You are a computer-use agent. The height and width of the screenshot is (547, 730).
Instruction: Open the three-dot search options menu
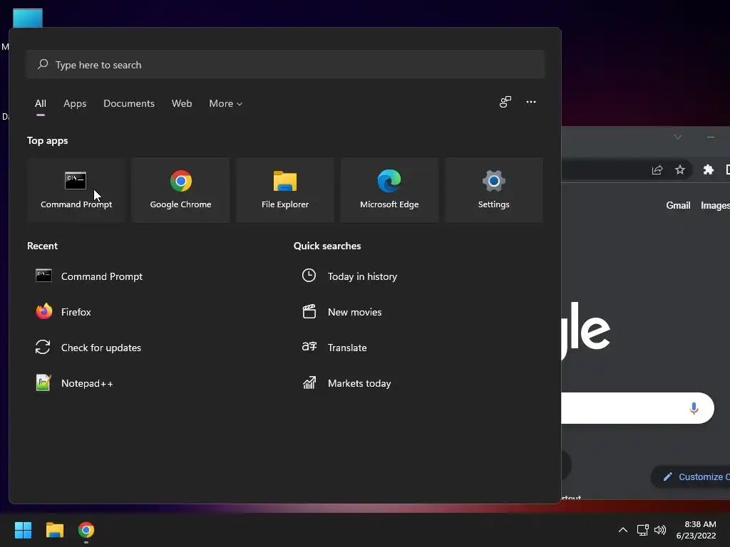[x=530, y=102]
